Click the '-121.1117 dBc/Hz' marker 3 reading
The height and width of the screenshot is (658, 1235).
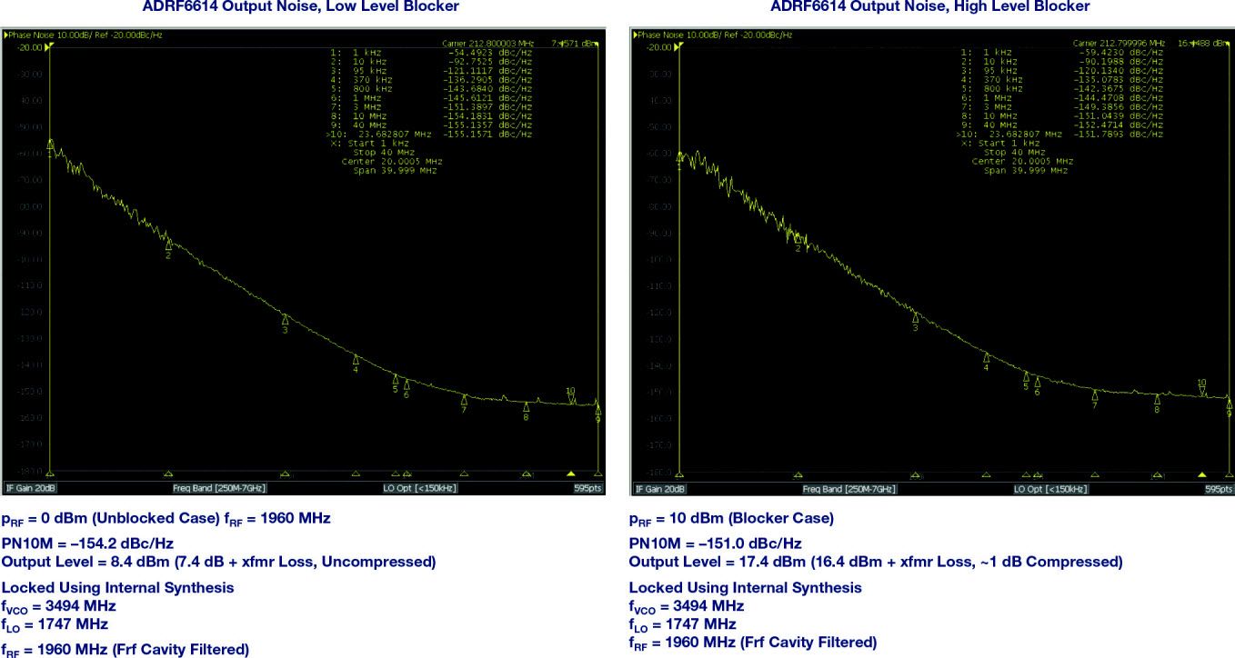487,70
